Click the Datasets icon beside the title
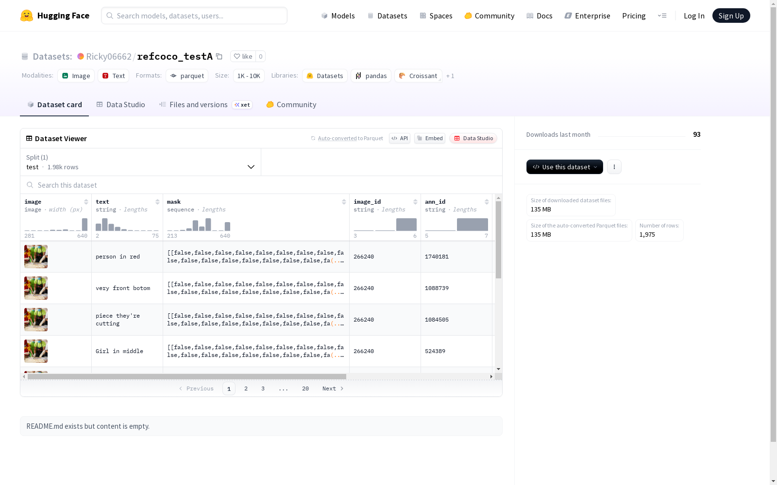This screenshot has height=485, width=777. click(25, 56)
